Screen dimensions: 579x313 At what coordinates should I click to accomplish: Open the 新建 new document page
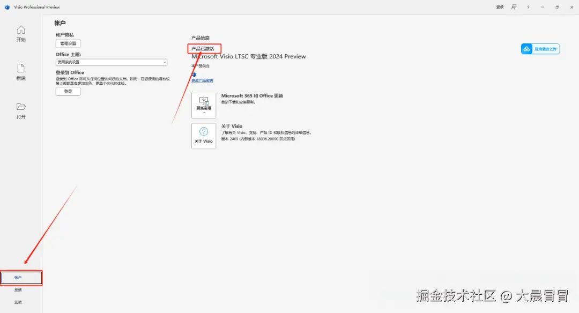[x=21, y=72]
